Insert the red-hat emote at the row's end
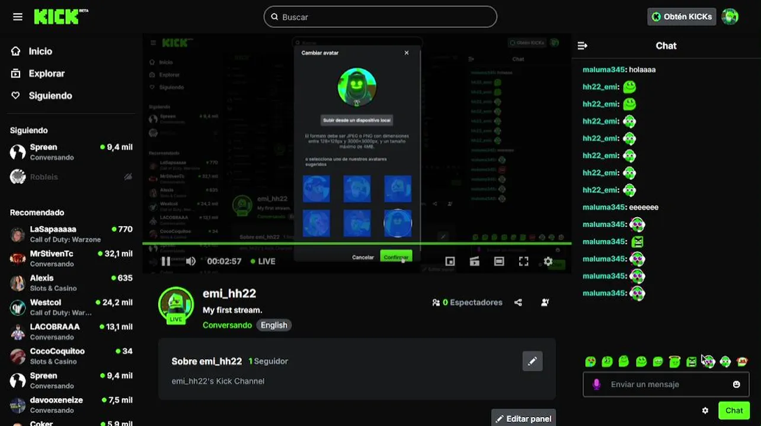Image resolution: width=761 pixels, height=426 pixels. [x=742, y=361]
